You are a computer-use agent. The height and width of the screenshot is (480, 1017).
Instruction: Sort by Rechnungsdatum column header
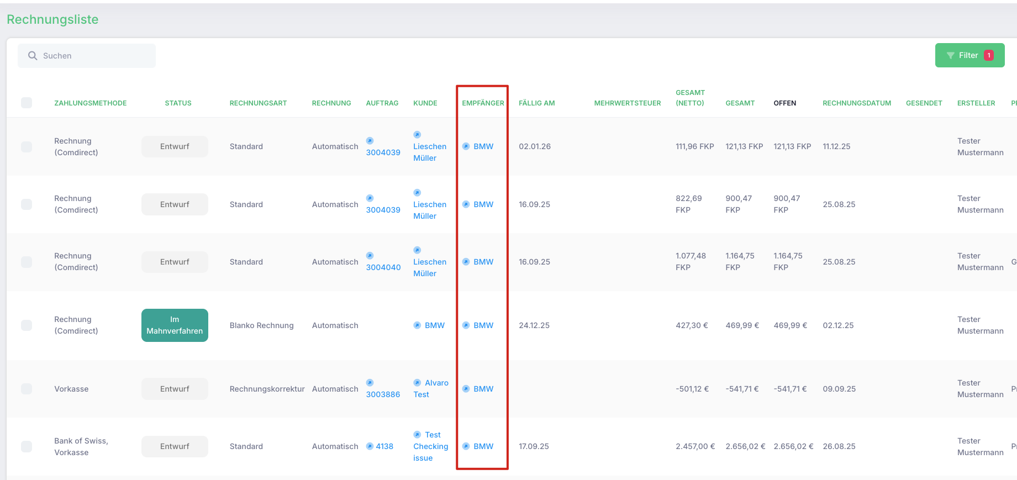point(857,103)
